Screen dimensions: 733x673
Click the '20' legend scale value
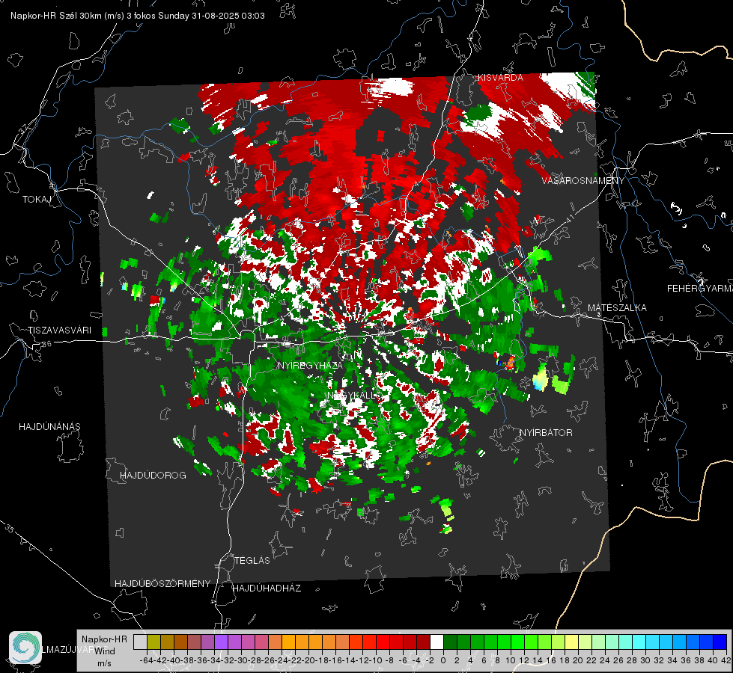pyautogui.click(x=578, y=660)
